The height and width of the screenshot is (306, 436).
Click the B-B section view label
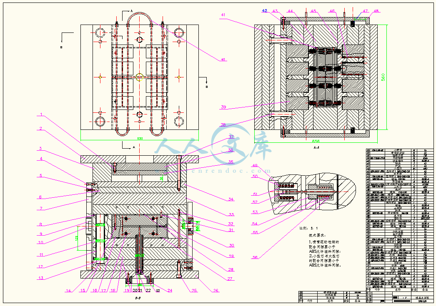coord(138,298)
